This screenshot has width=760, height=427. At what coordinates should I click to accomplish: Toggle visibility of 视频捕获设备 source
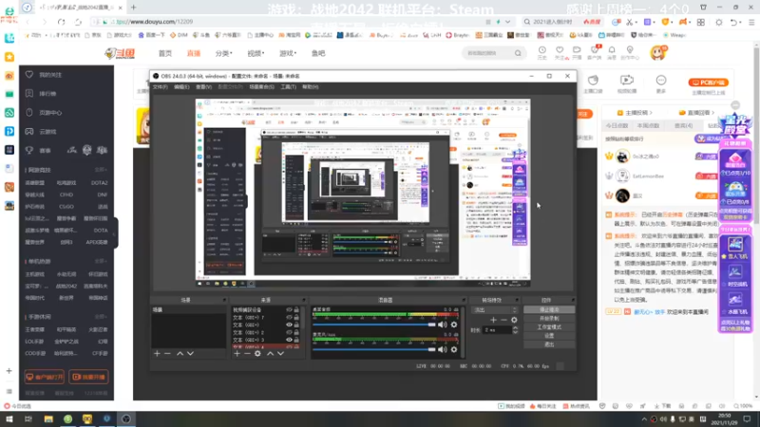click(290, 310)
